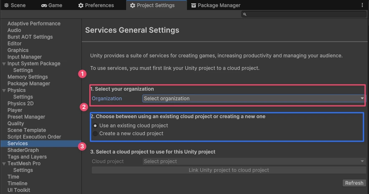Focus the settings search field
The width and height of the screenshot is (369, 194).
tap(303, 14)
